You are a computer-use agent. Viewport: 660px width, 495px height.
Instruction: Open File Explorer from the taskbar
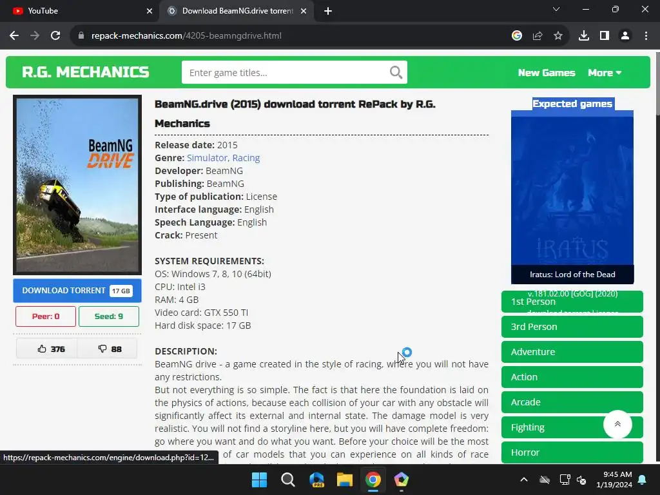pos(345,480)
